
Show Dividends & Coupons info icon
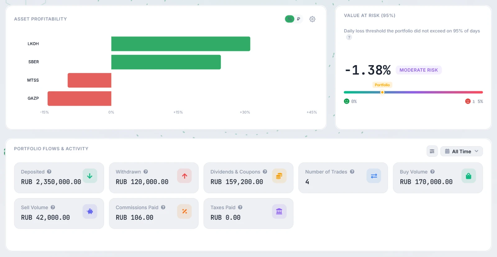point(265,172)
